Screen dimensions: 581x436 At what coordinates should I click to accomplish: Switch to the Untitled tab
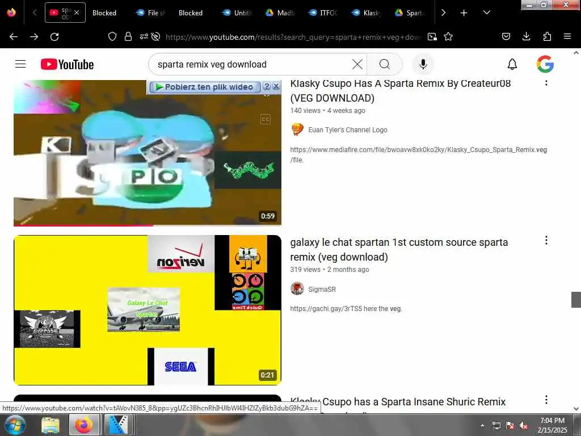point(237,12)
